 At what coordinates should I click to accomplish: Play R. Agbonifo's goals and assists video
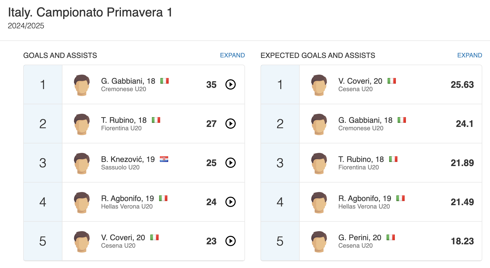[x=231, y=202]
